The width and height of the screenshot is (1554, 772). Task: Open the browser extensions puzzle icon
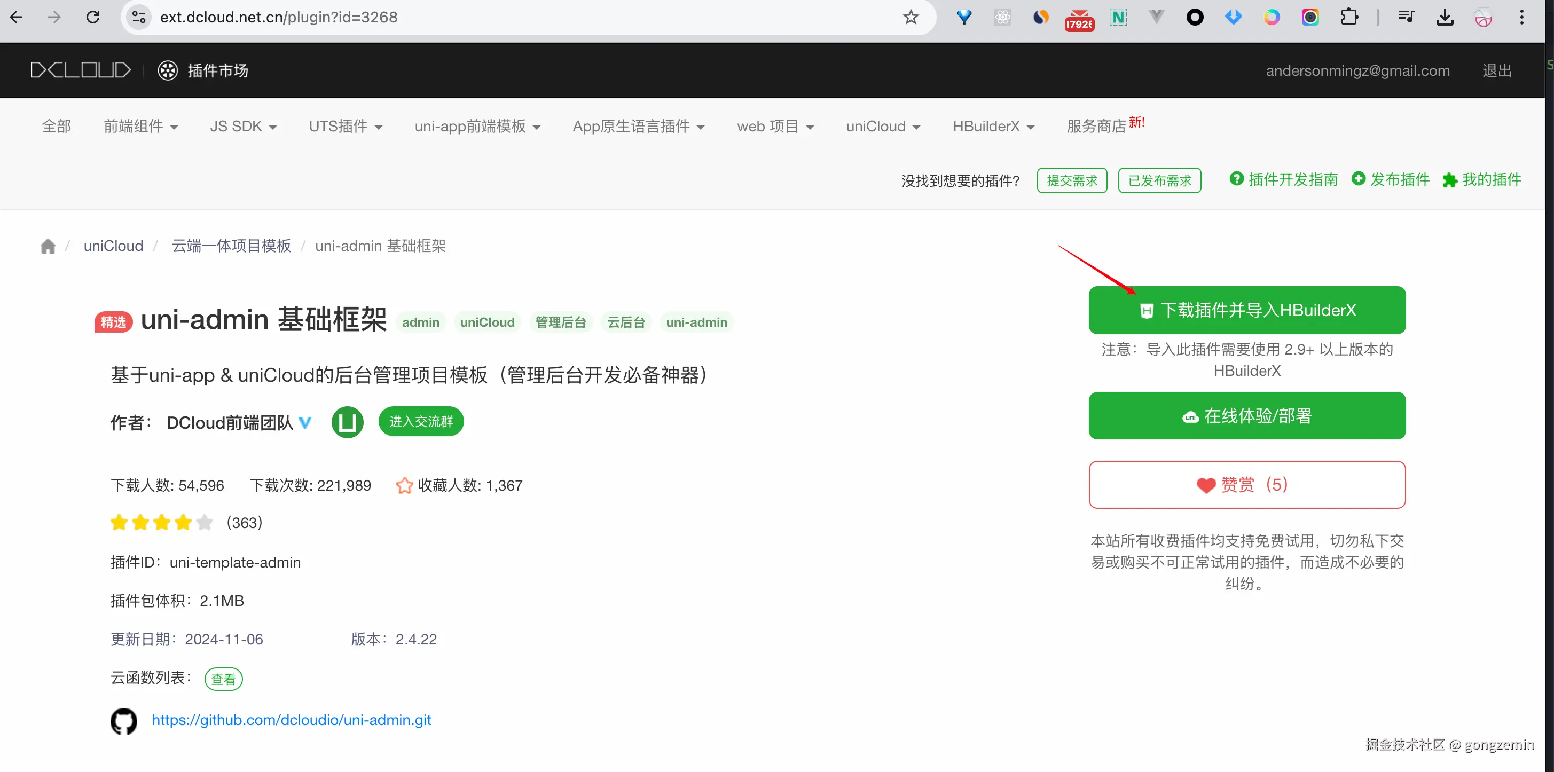coord(1349,17)
